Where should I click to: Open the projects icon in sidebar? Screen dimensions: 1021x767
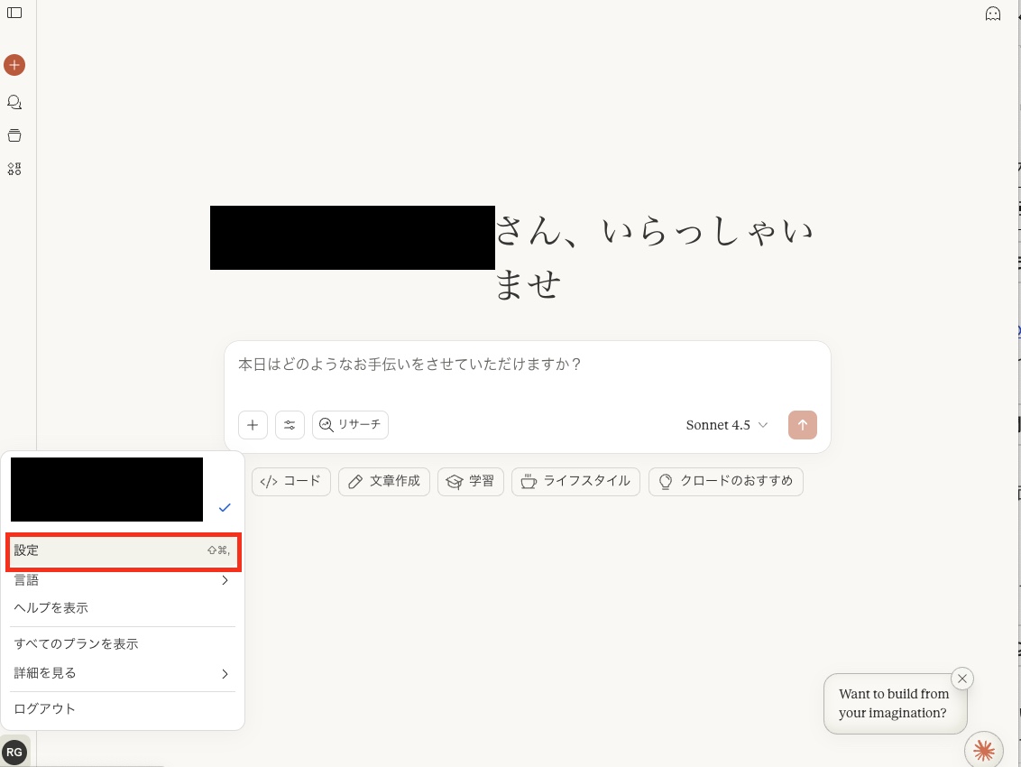(x=14, y=135)
